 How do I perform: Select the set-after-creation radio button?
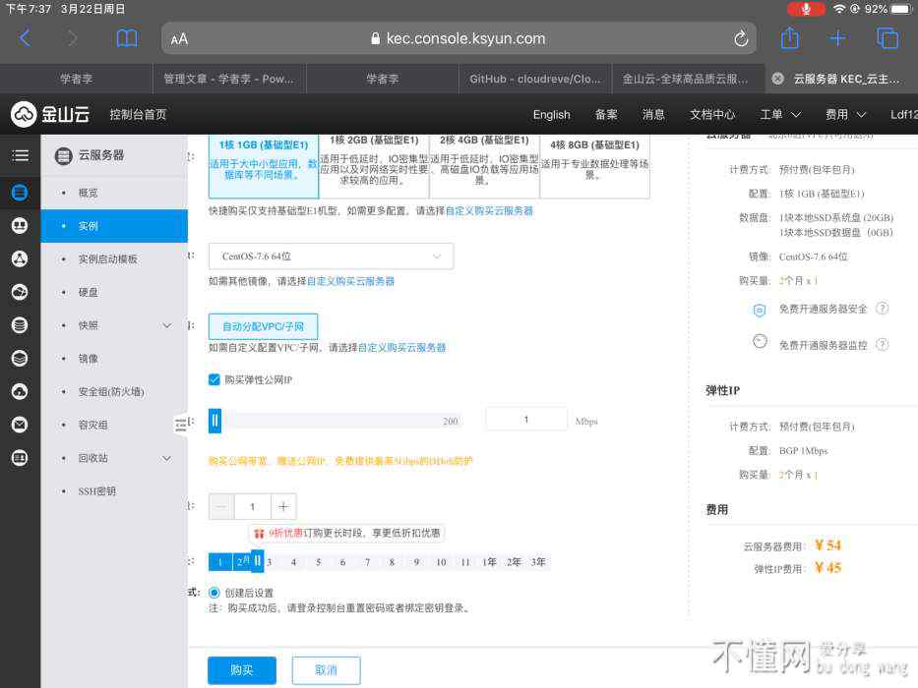point(214,593)
